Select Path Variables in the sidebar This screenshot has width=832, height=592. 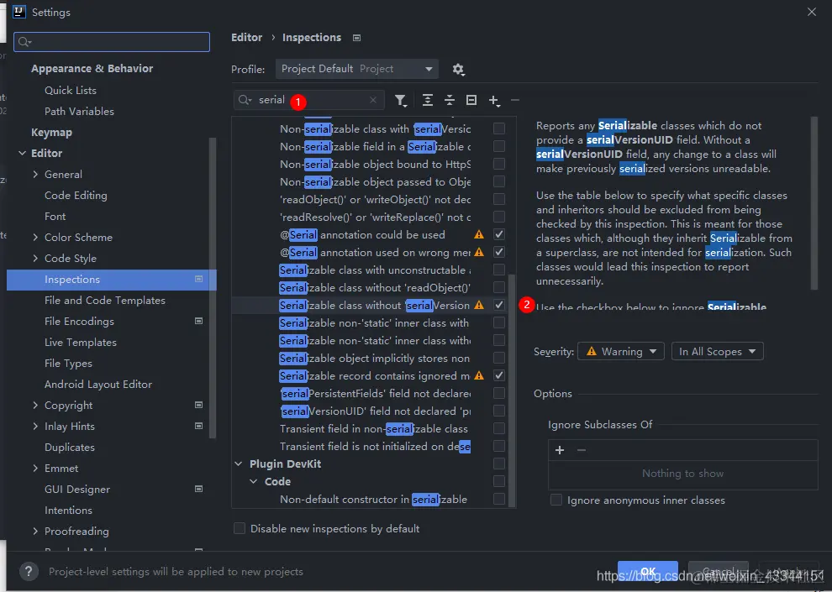(x=79, y=112)
